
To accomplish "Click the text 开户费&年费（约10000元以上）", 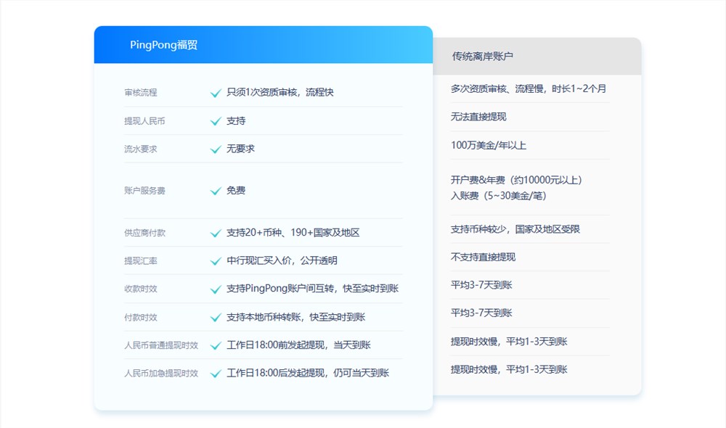I will tap(517, 179).
